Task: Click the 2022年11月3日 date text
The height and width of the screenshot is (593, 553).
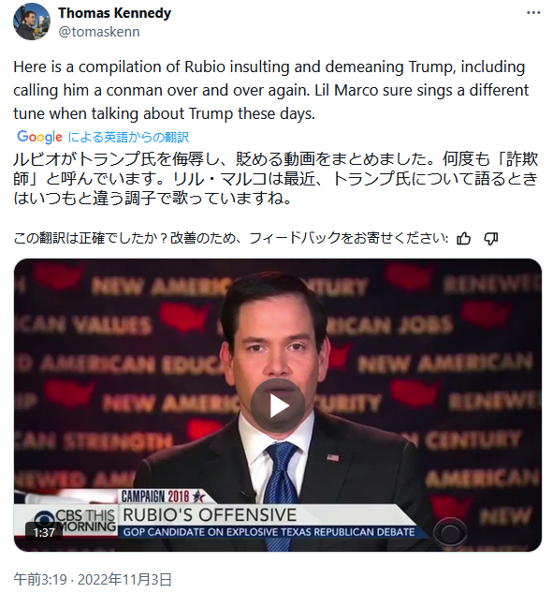Action: point(124,579)
